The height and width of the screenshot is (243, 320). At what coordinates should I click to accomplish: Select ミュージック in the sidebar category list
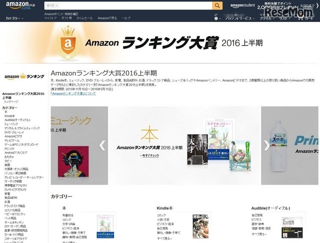point(11,124)
